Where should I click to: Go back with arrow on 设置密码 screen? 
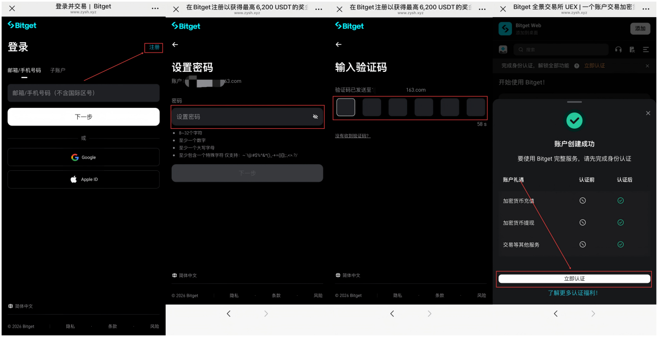coord(175,45)
